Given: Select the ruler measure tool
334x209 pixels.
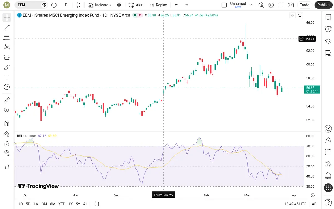Looking at the screenshot, I should coord(7,100).
